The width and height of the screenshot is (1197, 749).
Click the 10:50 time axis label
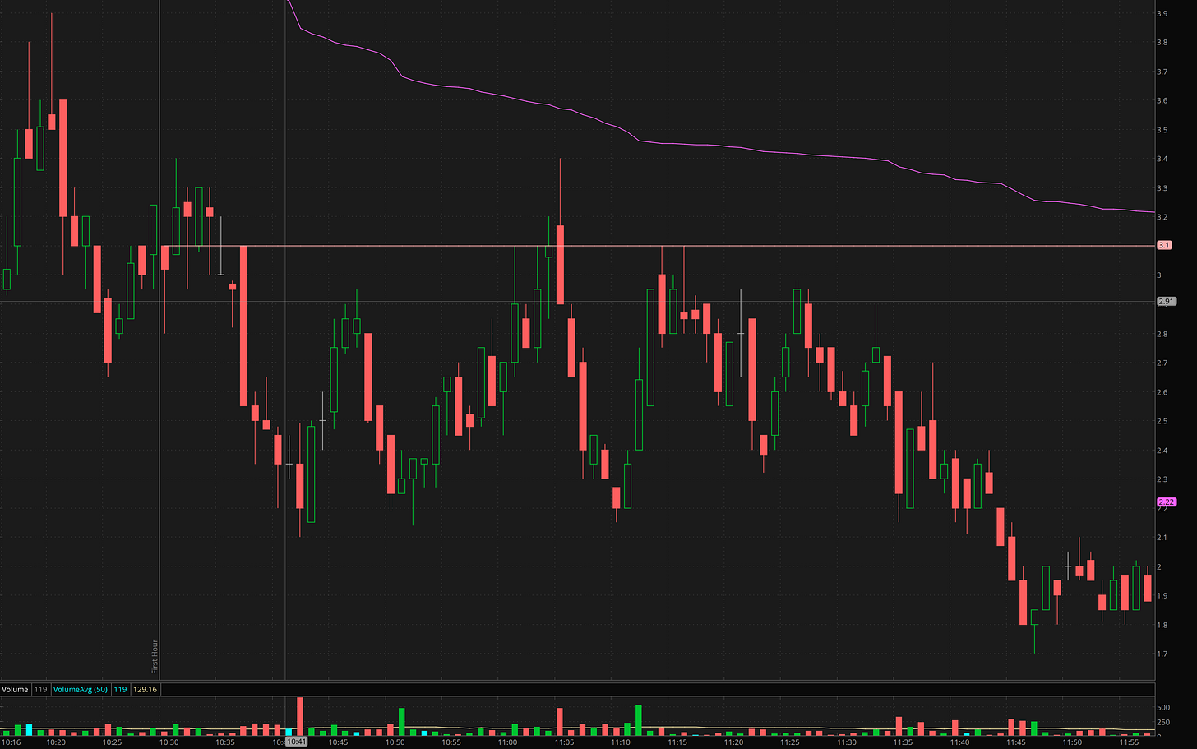click(x=395, y=742)
